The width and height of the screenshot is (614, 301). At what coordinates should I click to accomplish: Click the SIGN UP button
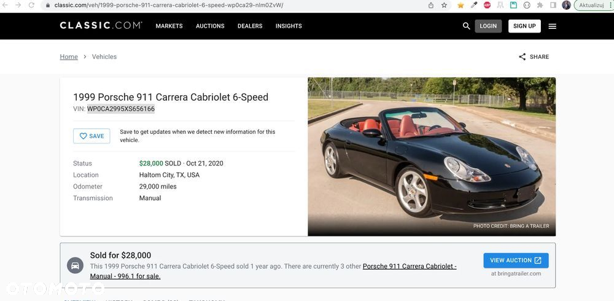pyautogui.click(x=524, y=26)
